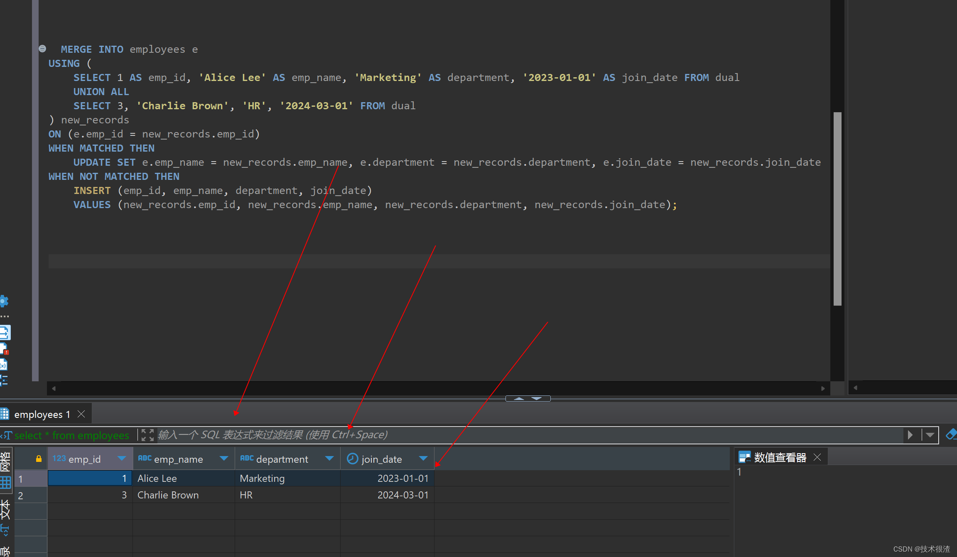Click the maximize filter panel arrows icon
957x557 pixels.
(147, 435)
